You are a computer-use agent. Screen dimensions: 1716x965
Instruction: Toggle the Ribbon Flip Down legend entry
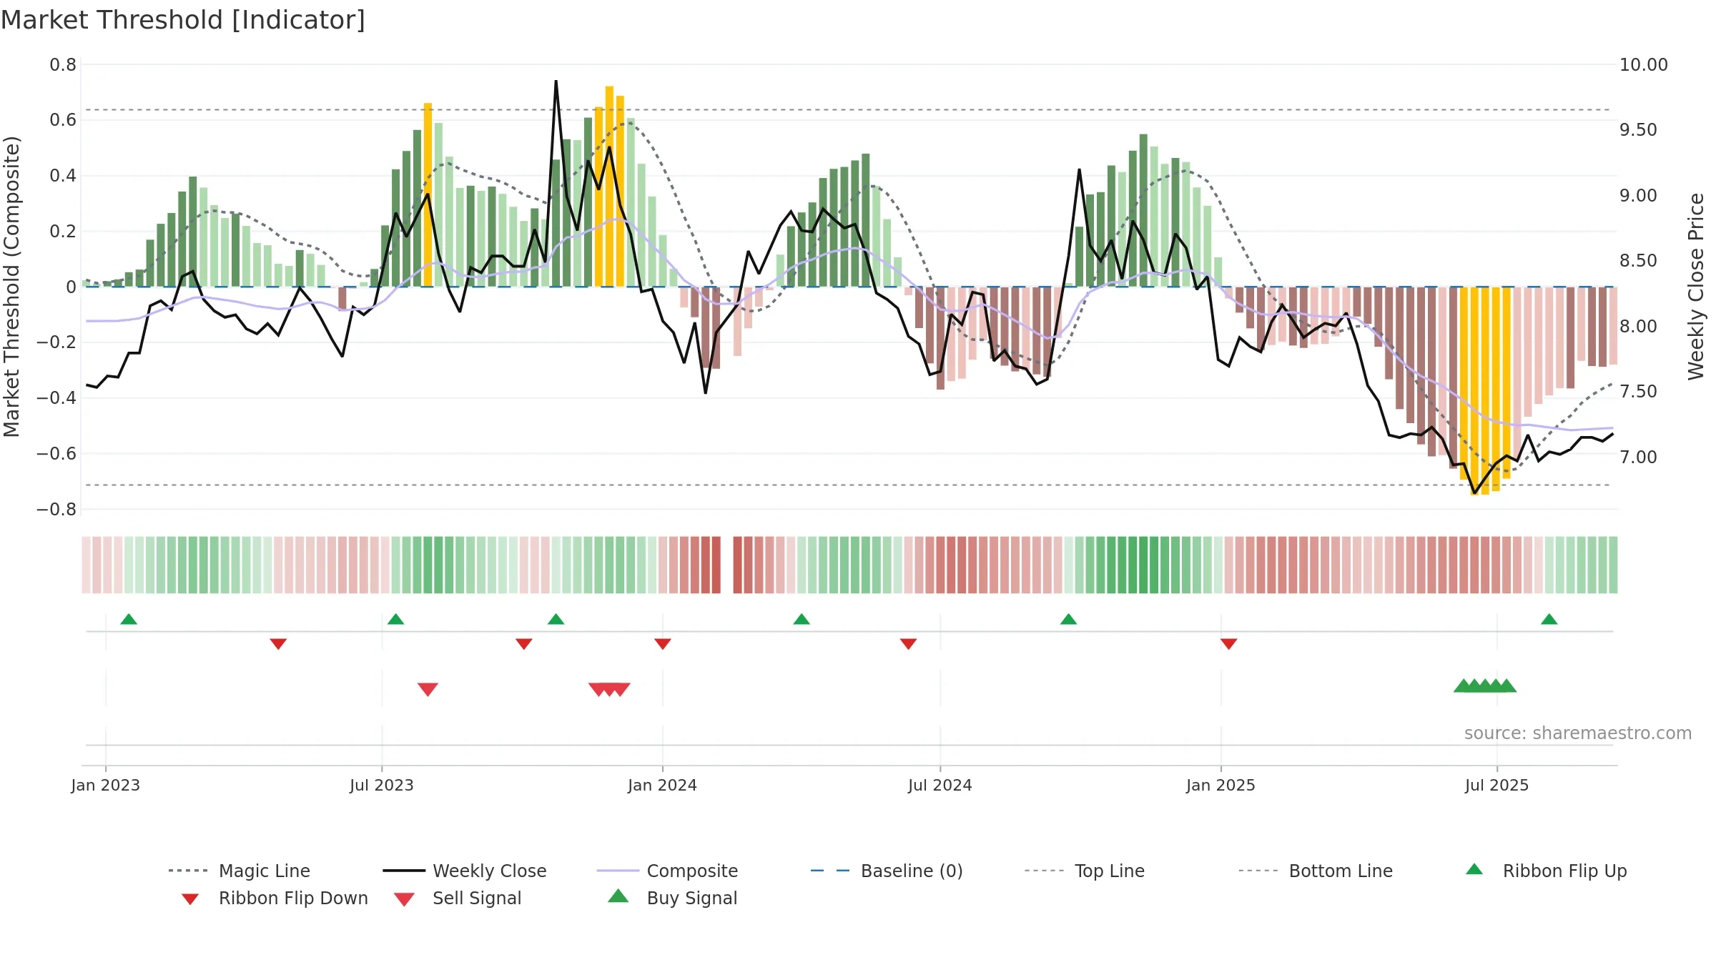(274, 898)
